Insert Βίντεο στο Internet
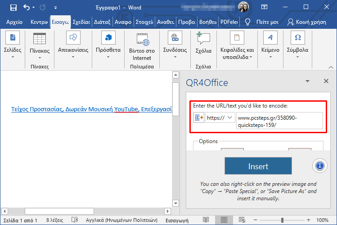 pyautogui.click(x=142, y=47)
